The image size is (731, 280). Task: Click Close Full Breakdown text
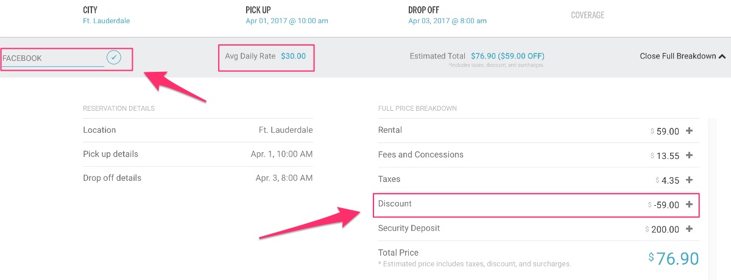pyautogui.click(x=677, y=56)
